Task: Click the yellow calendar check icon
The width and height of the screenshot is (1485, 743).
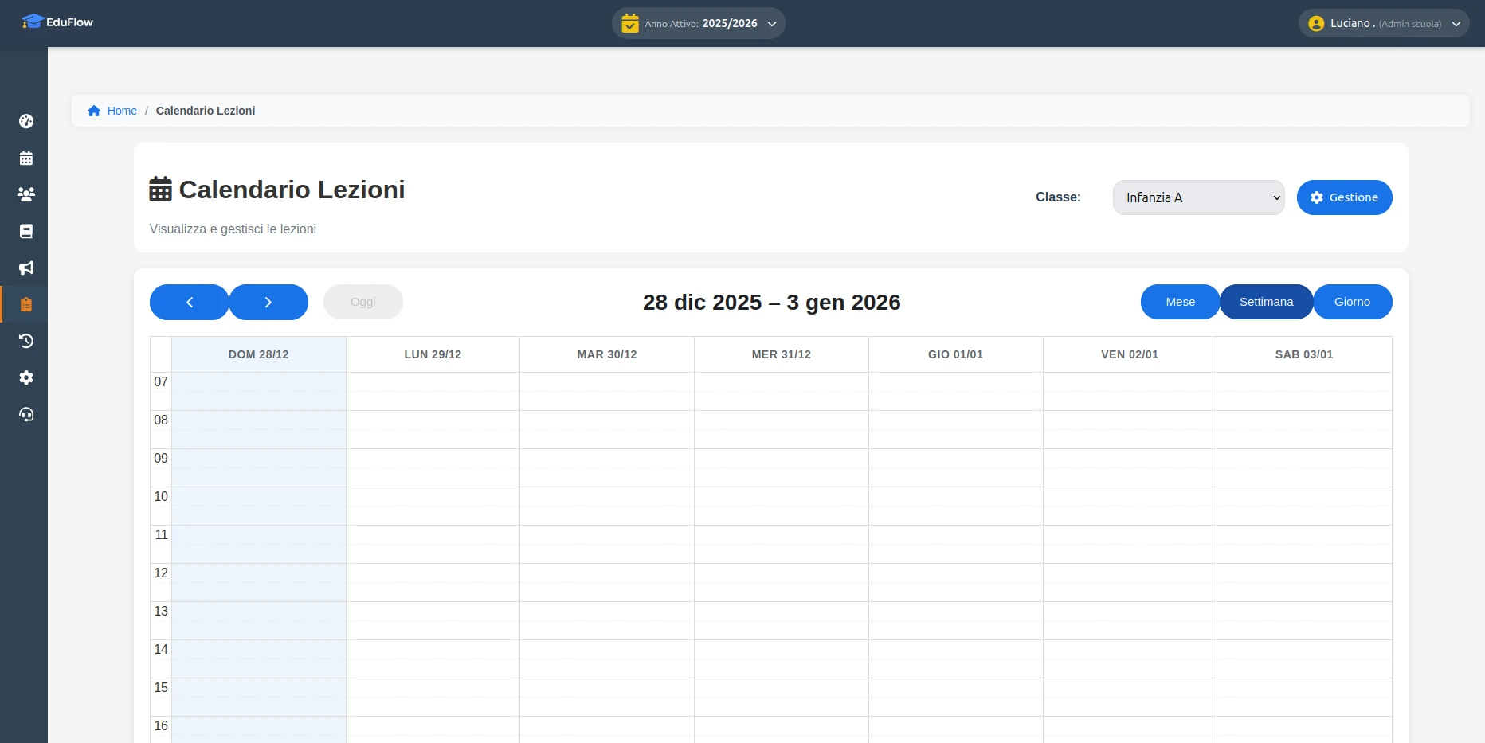Action: [630, 23]
